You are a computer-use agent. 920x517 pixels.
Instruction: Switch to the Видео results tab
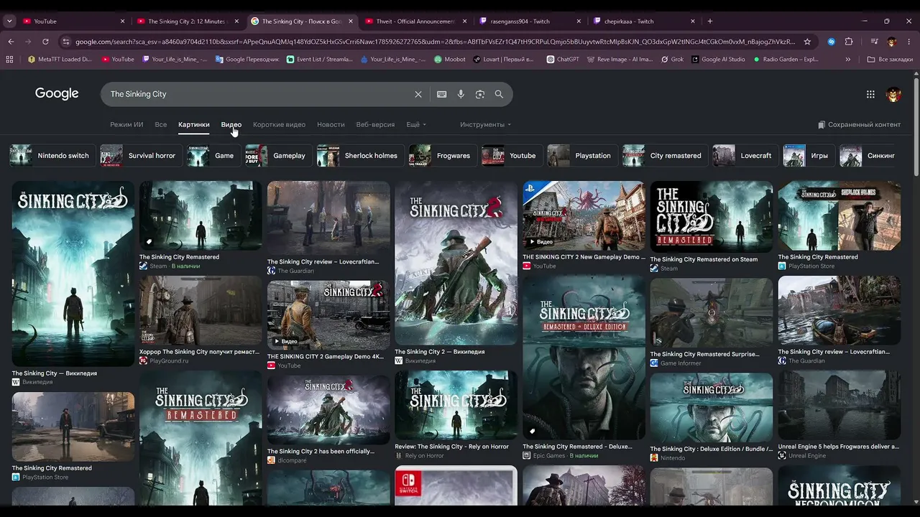point(231,124)
